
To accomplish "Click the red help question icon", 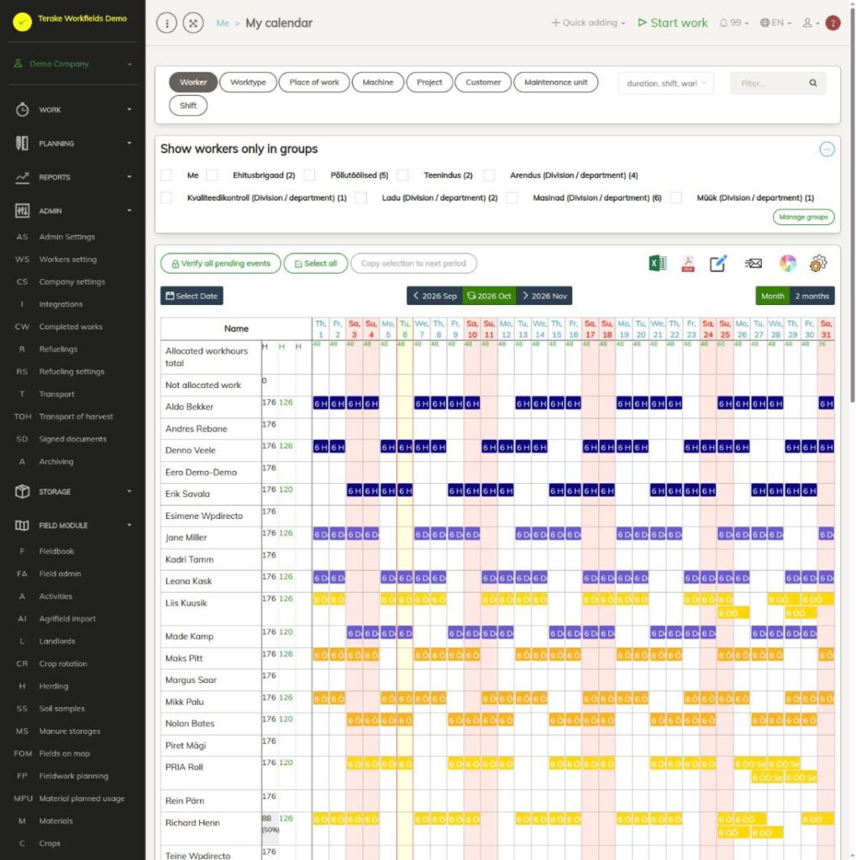I will coord(833,23).
